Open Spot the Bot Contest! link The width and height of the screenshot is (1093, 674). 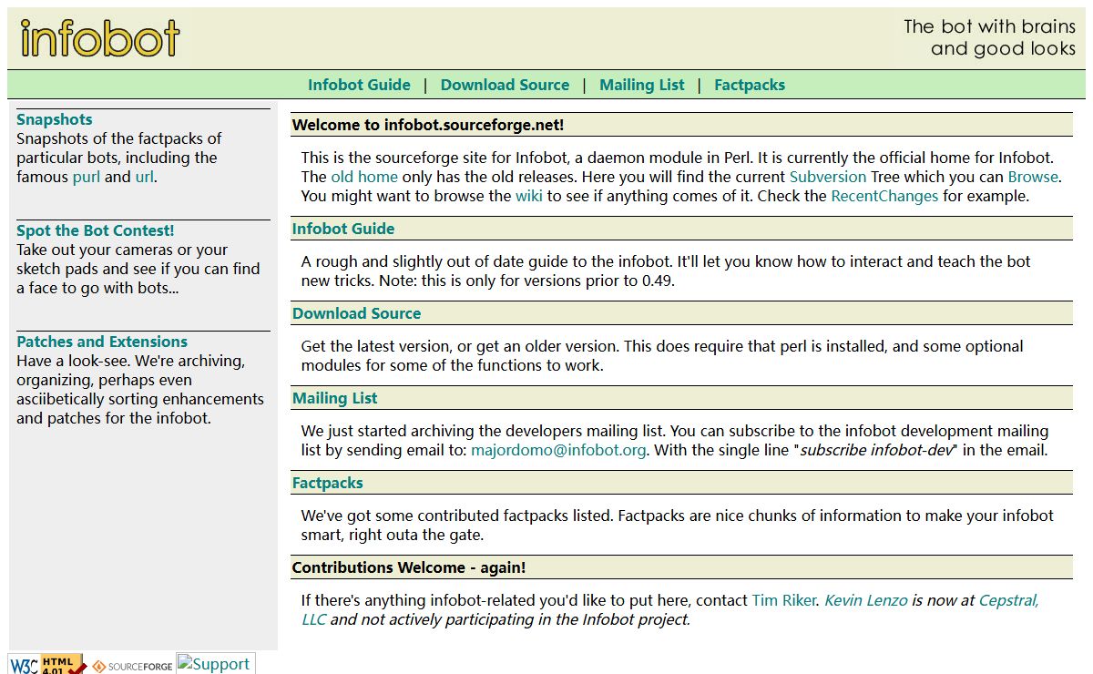[95, 230]
